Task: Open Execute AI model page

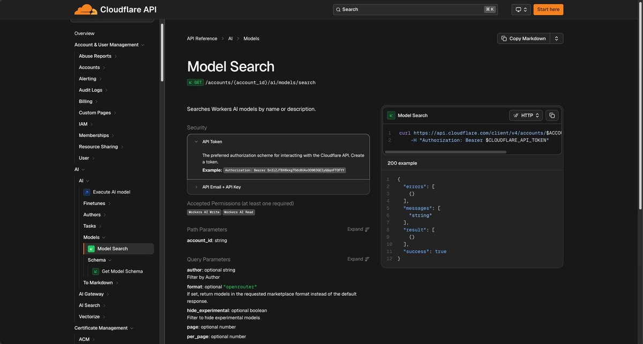Action: pyautogui.click(x=111, y=192)
